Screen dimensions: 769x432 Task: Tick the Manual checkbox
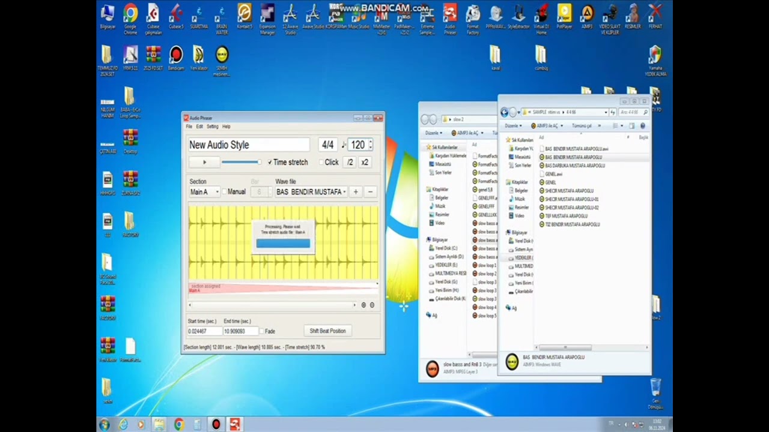(224, 192)
